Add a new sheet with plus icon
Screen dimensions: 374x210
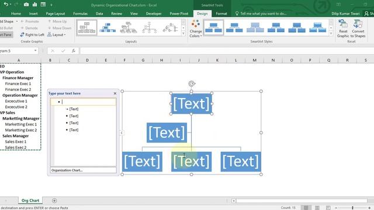[x=54, y=201]
